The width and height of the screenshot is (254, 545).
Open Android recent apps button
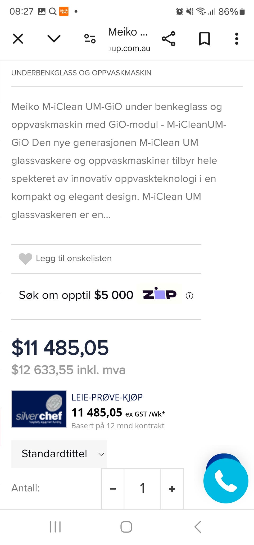55,527
